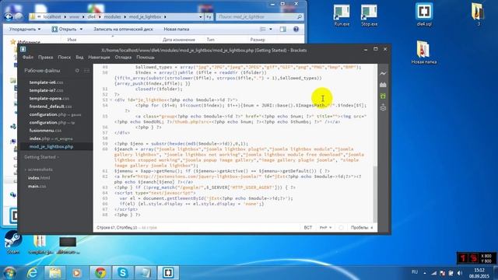
Task: Open the Навигация menu
Action: click(99, 58)
